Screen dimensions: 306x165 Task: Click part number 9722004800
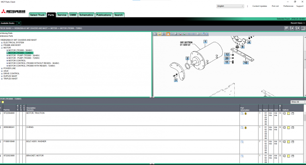pyautogui.click(x=9, y=113)
